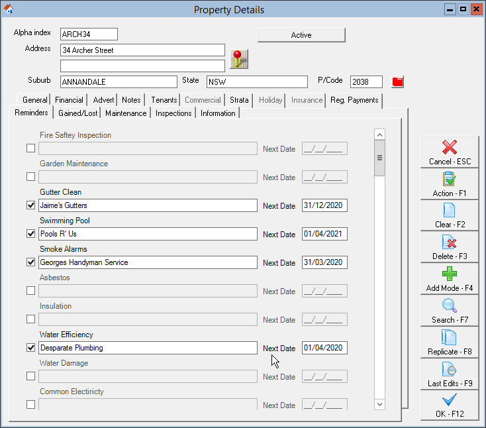Click the Alpha index field ARCH34
The height and width of the screenshot is (428, 486).
click(89, 34)
